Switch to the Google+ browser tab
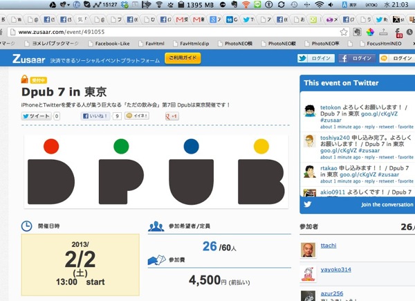The image size is (415, 301). (215, 19)
